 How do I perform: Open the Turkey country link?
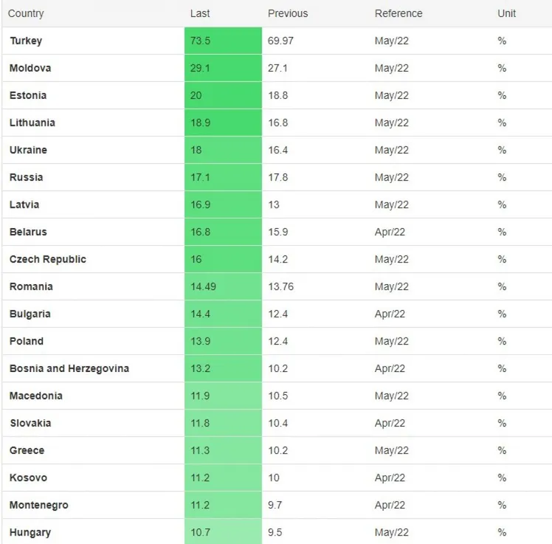point(26,41)
